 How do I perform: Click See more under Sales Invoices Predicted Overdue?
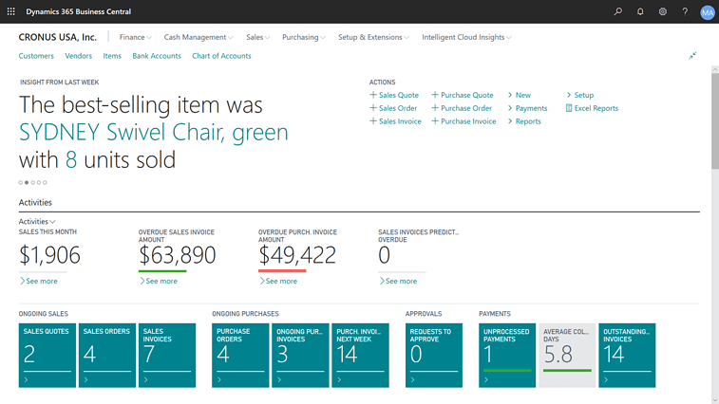pyautogui.click(x=398, y=281)
